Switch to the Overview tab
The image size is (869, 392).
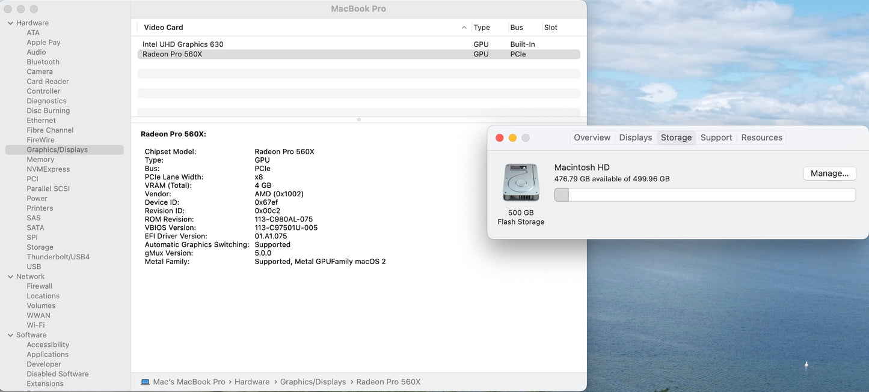tap(592, 137)
